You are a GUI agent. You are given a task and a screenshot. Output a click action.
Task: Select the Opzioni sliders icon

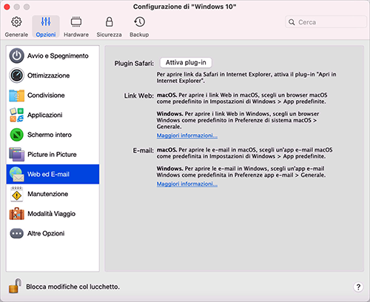[46, 21]
